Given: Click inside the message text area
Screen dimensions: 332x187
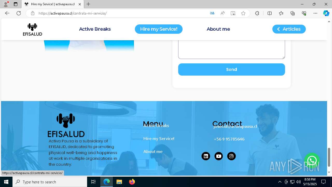Looking at the screenshot, I should coord(232,49).
